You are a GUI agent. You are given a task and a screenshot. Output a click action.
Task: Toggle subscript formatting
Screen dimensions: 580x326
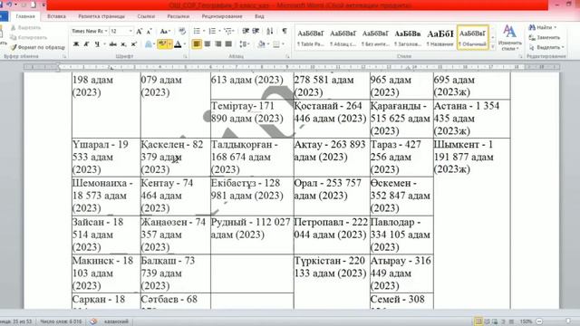[x=123, y=44]
